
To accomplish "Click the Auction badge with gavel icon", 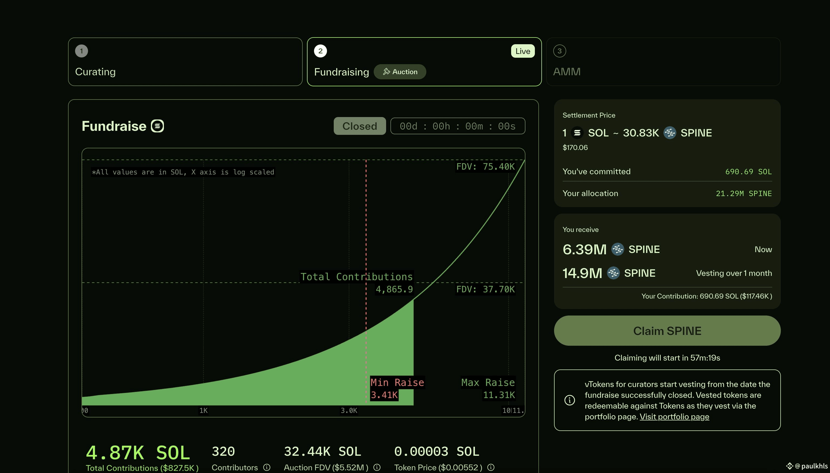I will [x=400, y=72].
